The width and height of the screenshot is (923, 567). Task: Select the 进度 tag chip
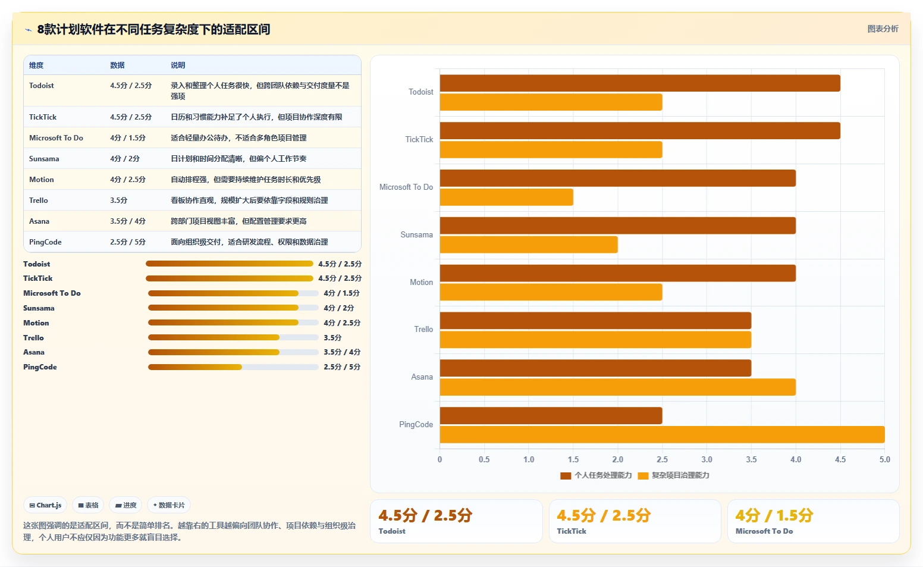125,505
